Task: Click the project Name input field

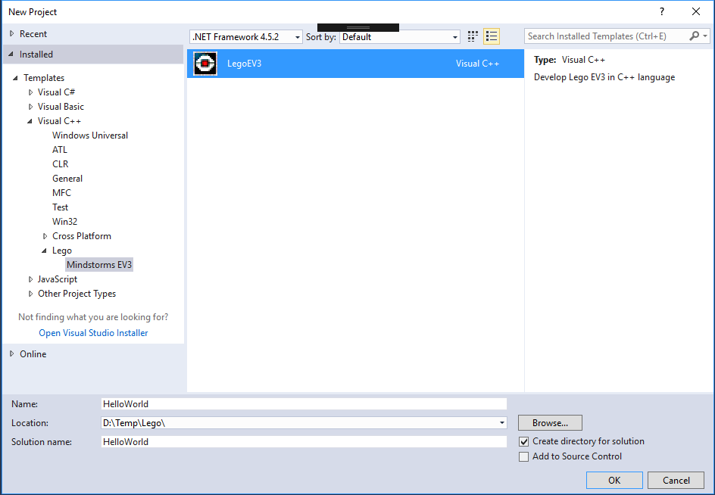Action: [304, 404]
